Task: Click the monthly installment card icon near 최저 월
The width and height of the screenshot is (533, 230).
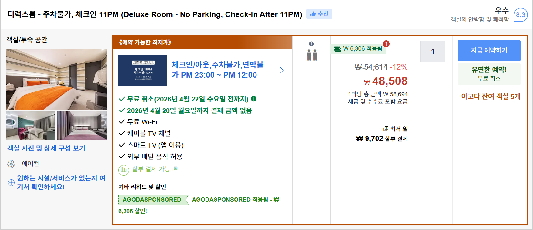Action: 386,128
